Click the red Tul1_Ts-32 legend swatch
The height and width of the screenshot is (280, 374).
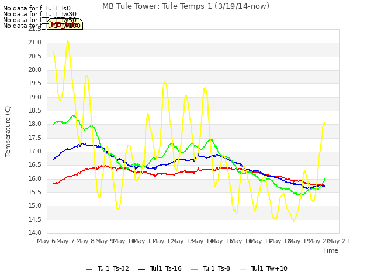click(x=89, y=269)
